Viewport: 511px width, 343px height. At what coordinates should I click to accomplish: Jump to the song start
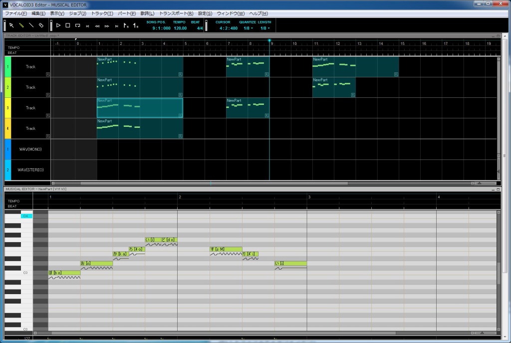87,26
